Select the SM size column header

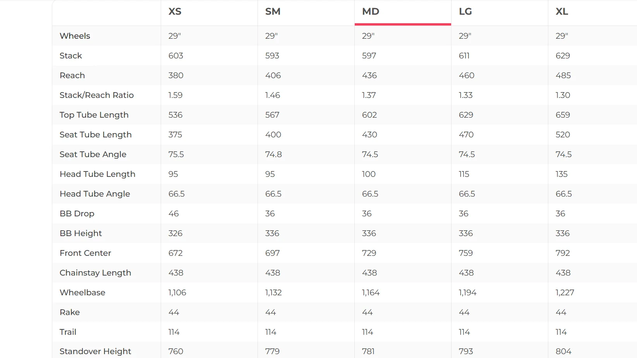click(273, 12)
